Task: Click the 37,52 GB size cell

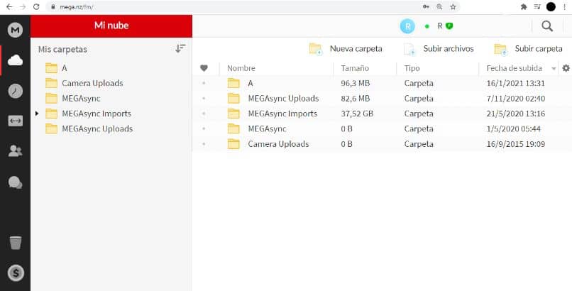Action: tap(357, 114)
